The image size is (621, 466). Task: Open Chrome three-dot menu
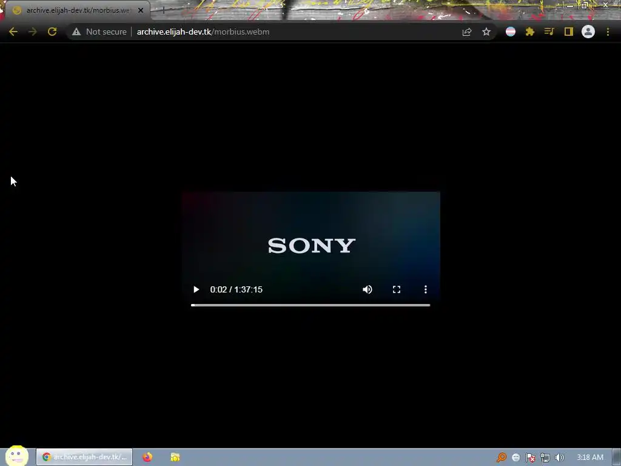pyautogui.click(x=608, y=32)
